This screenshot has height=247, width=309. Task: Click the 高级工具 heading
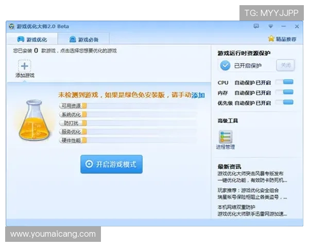coord(228,120)
